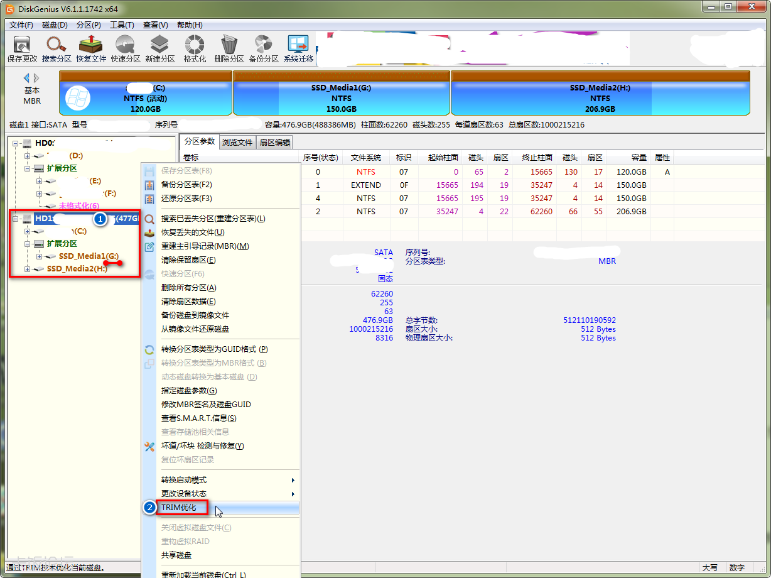Click the icon beside 重建主引导记录(MBR)
Image resolution: width=771 pixels, height=578 pixels.
[x=149, y=246]
